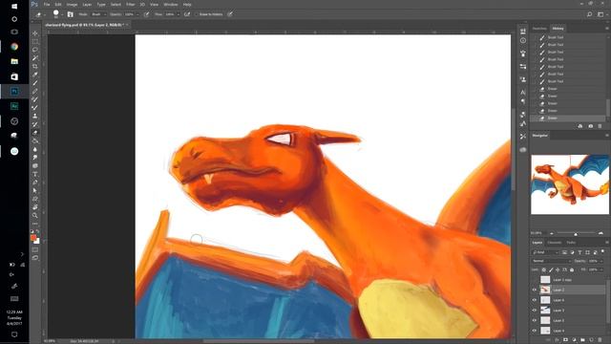Swap foreground and background colors
611x344 pixels.
38,231
